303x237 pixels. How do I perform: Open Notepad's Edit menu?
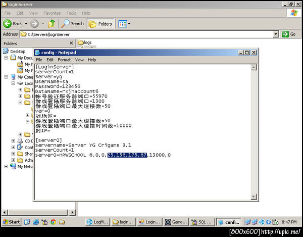click(50, 60)
